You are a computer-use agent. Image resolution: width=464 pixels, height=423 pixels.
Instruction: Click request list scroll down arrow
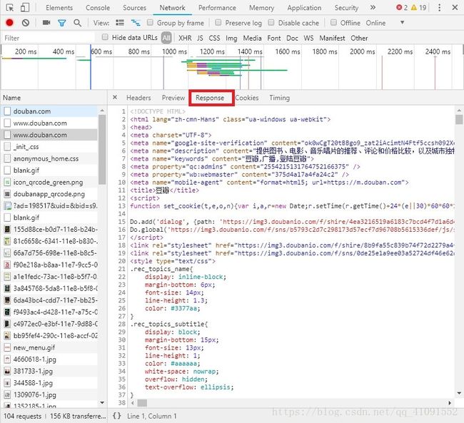coord(102,402)
